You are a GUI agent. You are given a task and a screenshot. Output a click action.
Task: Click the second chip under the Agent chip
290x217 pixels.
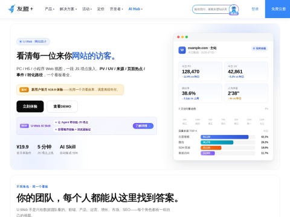coord(73,130)
